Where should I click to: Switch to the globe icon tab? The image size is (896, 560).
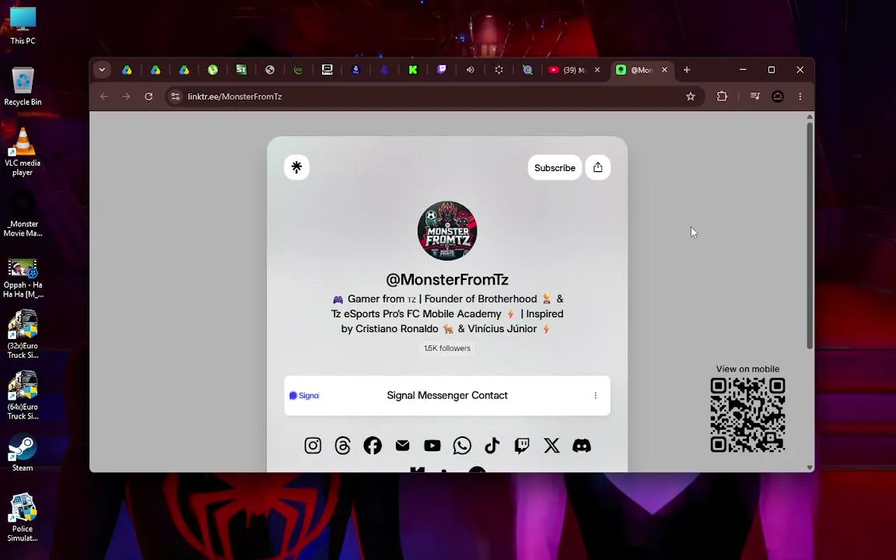coord(270,70)
